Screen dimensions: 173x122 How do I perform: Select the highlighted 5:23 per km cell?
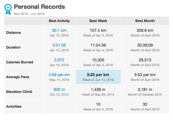tap(98, 77)
